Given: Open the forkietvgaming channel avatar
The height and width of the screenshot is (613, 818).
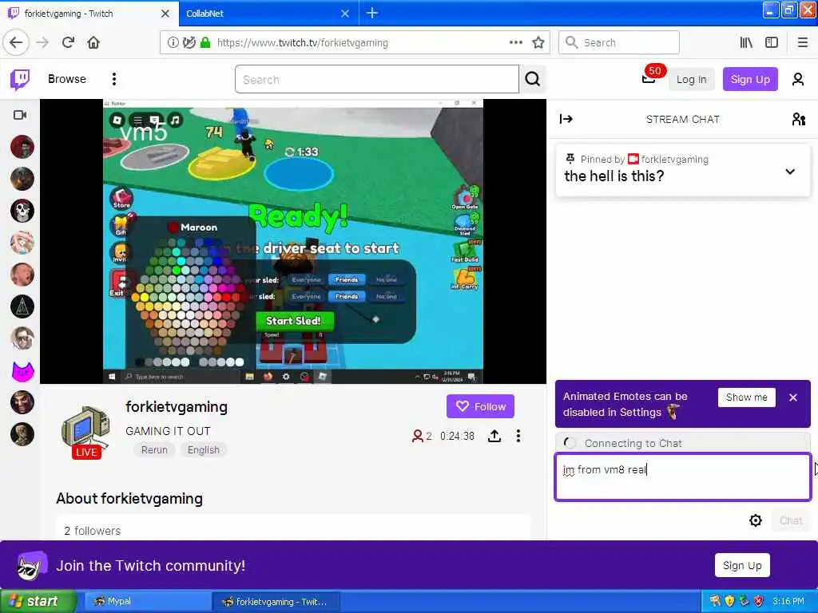Looking at the screenshot, I should point(85,429).
